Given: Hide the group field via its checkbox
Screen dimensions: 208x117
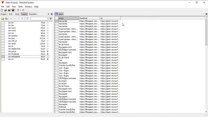Looking at the screenshot, I should 47,51.
